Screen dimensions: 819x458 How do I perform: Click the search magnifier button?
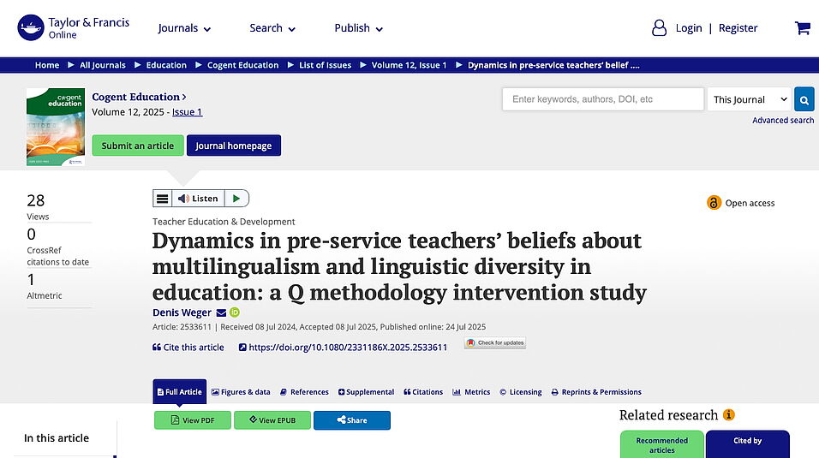click(x=804, y=100)
